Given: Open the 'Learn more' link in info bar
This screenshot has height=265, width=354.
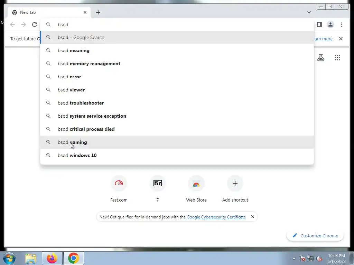Looking at the screenshot, I should pyautogui.click(x=323, y=39).
